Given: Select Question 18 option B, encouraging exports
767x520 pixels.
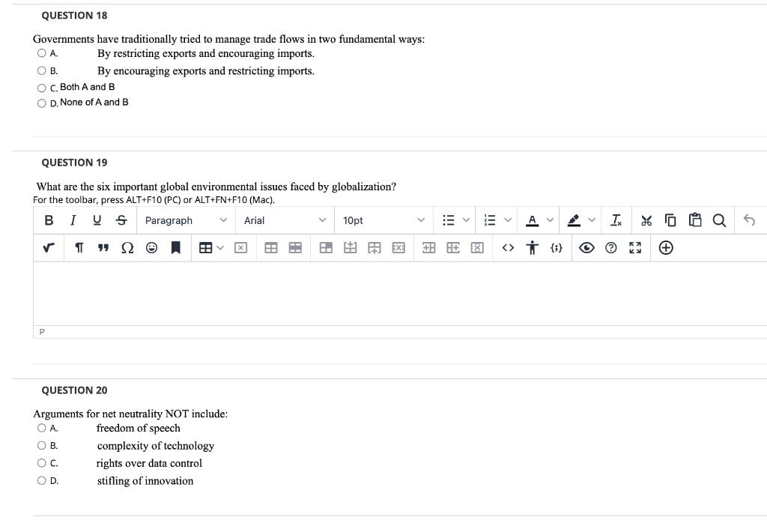Looking at the screenshot, I should tap(42, 71).
